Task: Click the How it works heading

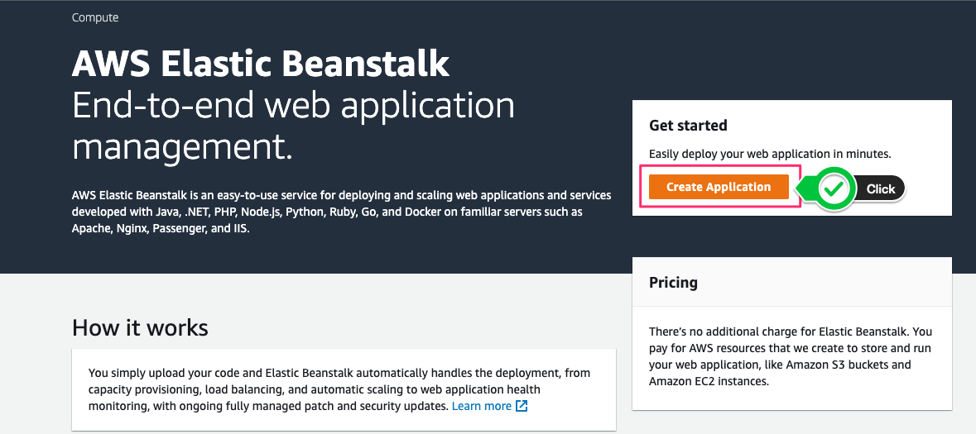Action: point(140,327)
